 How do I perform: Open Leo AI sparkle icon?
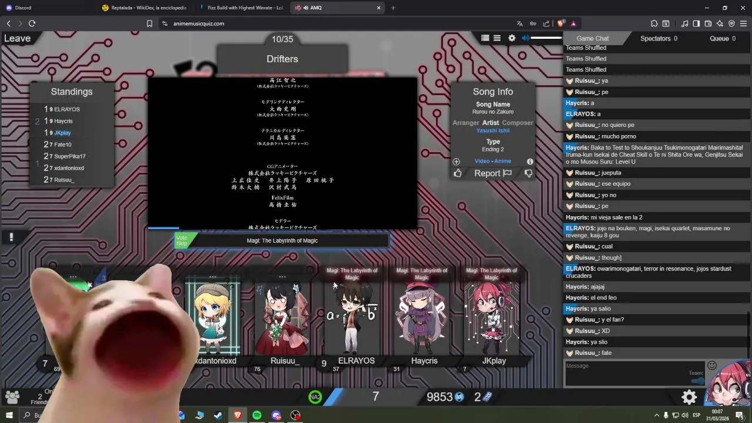tap(720, 23)
